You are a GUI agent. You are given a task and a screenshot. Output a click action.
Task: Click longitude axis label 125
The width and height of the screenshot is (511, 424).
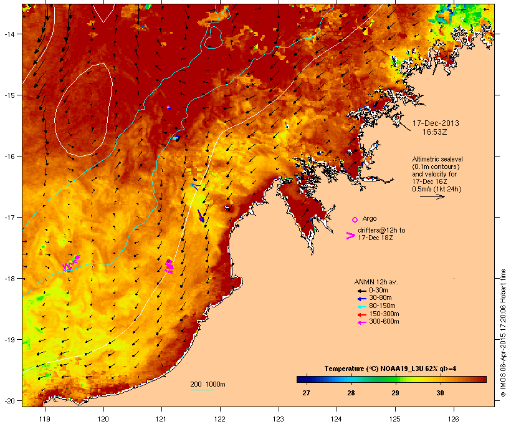(395, 419)
